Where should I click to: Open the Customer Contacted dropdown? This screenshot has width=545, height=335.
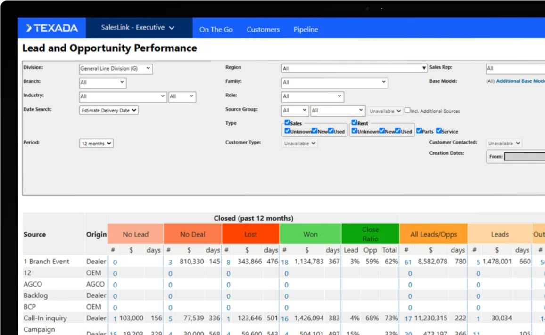pyautogui.click(x=504, y=143)
